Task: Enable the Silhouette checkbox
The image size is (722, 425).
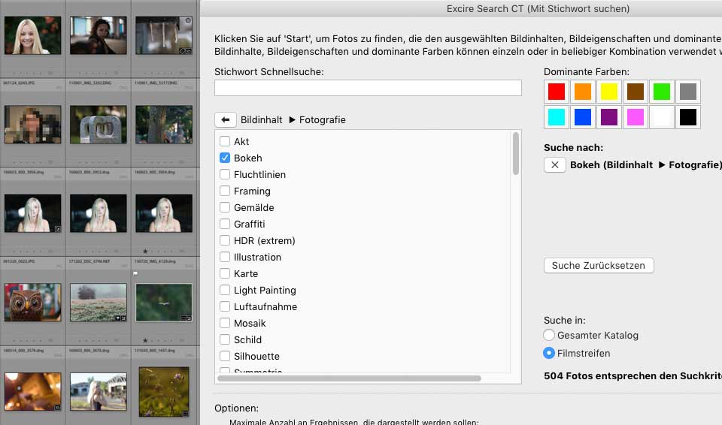Action: pos(225,357)
